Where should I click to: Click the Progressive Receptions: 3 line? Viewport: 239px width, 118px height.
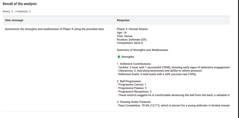click(134, 92)
